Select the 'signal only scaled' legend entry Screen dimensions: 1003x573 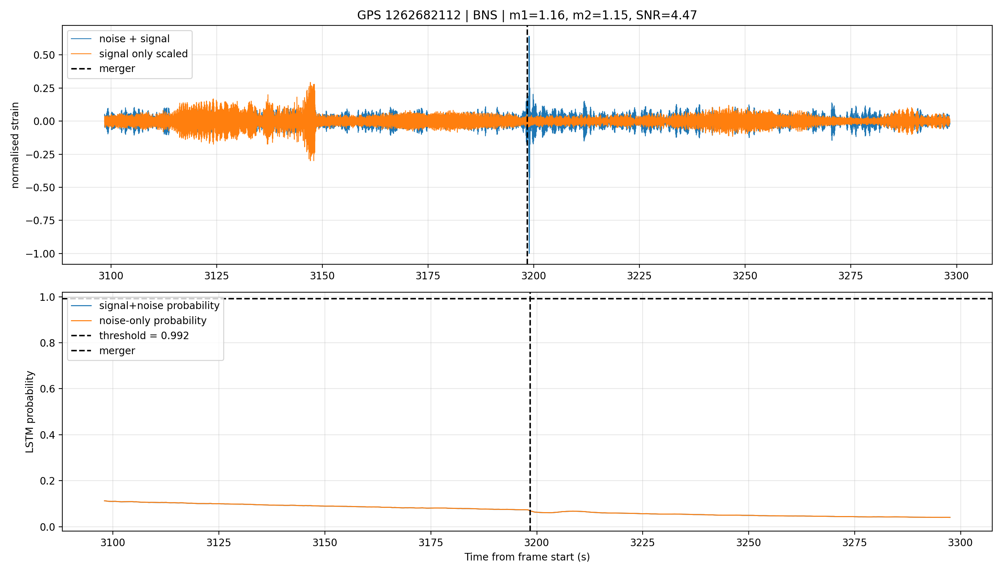pos(129,54)
